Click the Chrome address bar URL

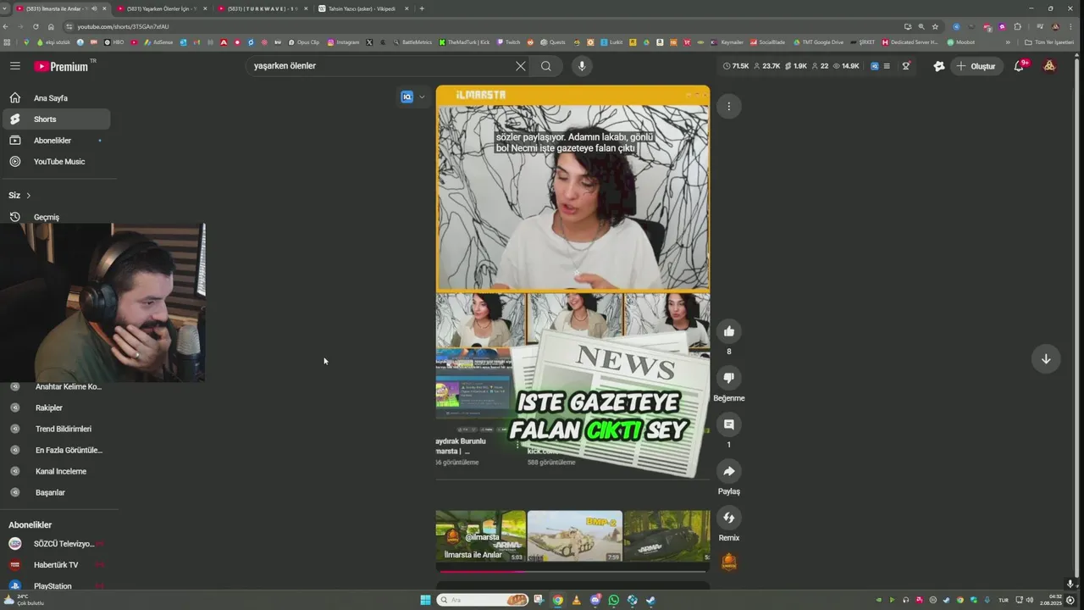coord(124,26)
